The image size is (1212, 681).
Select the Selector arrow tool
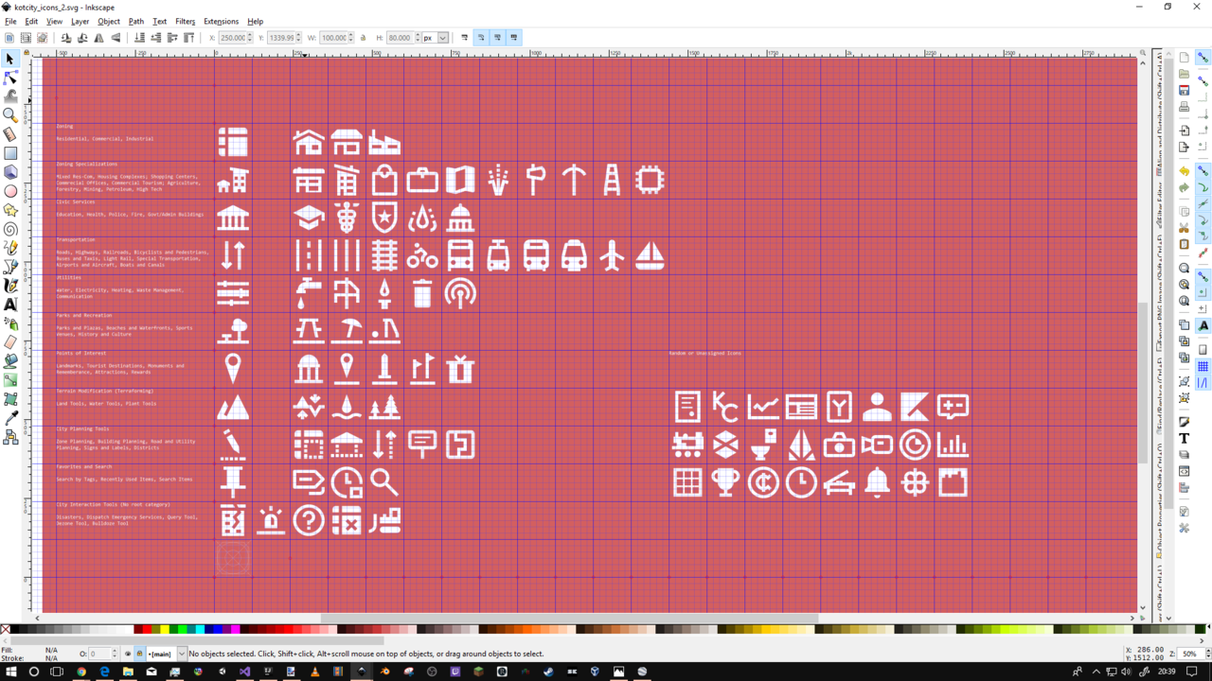[x=10, y=59]
